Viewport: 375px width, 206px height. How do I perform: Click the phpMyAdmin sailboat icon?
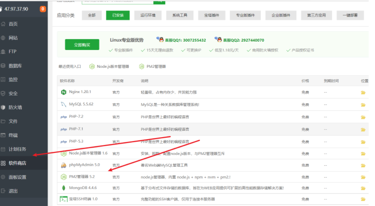pos(63,165)
